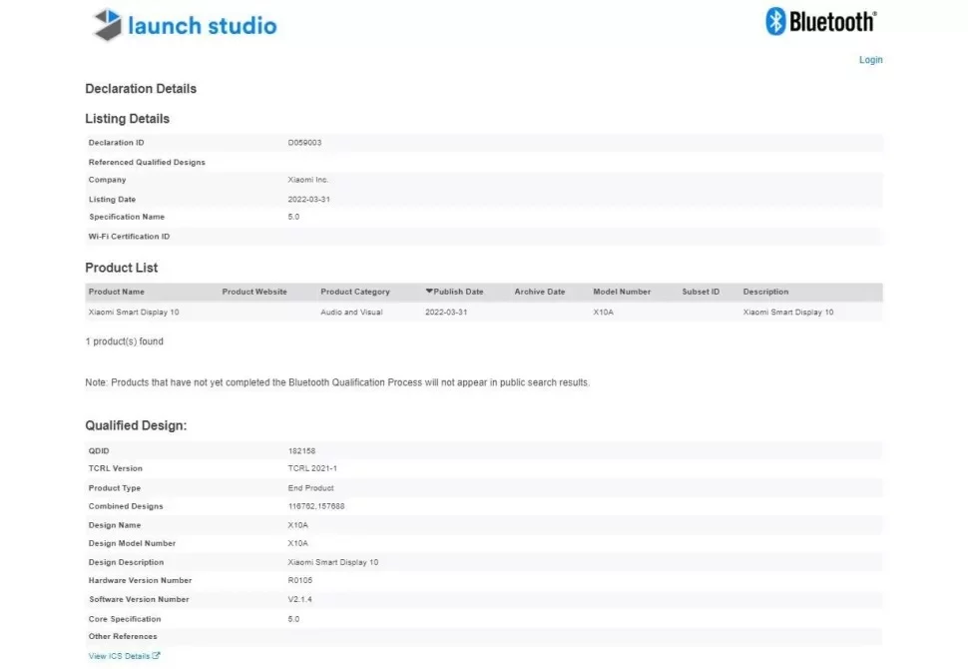Image resolution: width=968 pixels, height=669 pixels.
Task: Sort by the Product Category column header
Action: coord(355,292)
